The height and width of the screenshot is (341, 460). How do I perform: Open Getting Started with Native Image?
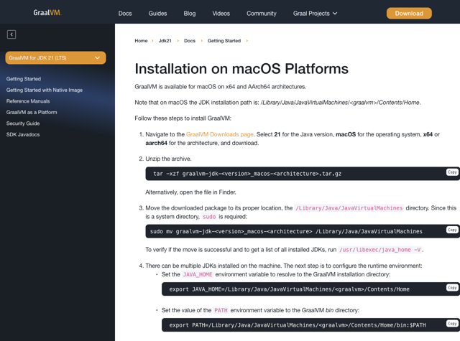click(45, 90)
